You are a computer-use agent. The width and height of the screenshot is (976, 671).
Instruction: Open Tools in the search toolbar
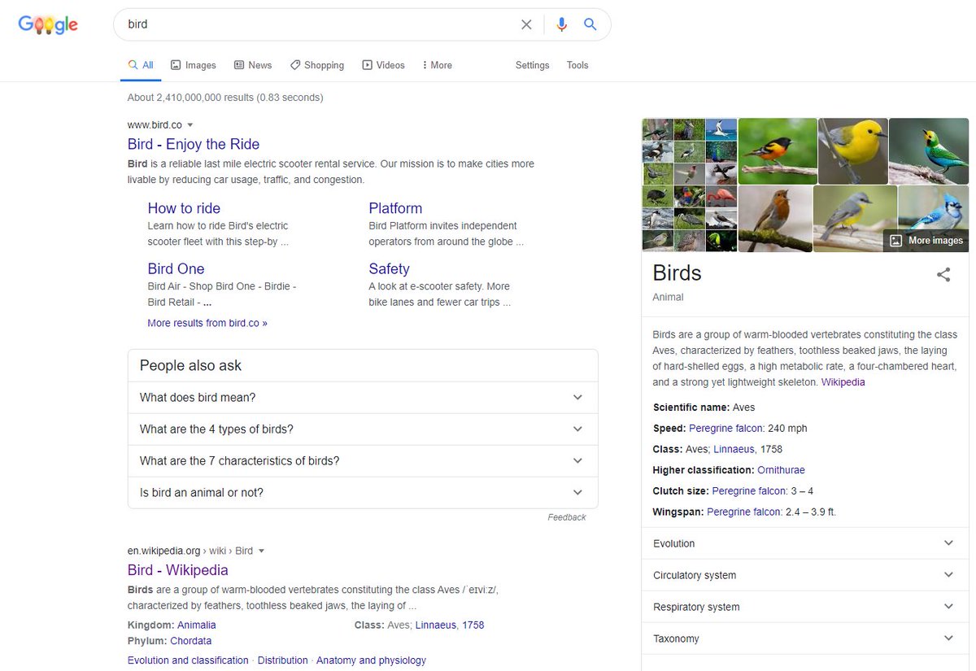pos(577,65)
